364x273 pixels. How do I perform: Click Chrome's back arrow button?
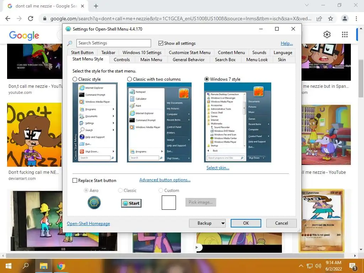(x=8, y=18)
